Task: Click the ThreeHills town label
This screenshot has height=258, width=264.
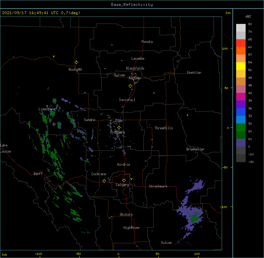Action: pyautogui.click(x=164, y=128)
